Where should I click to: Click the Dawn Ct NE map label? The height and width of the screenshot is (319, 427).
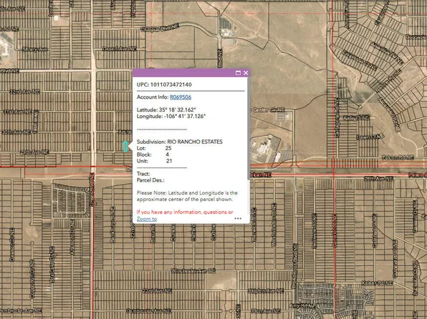(370, 137)
